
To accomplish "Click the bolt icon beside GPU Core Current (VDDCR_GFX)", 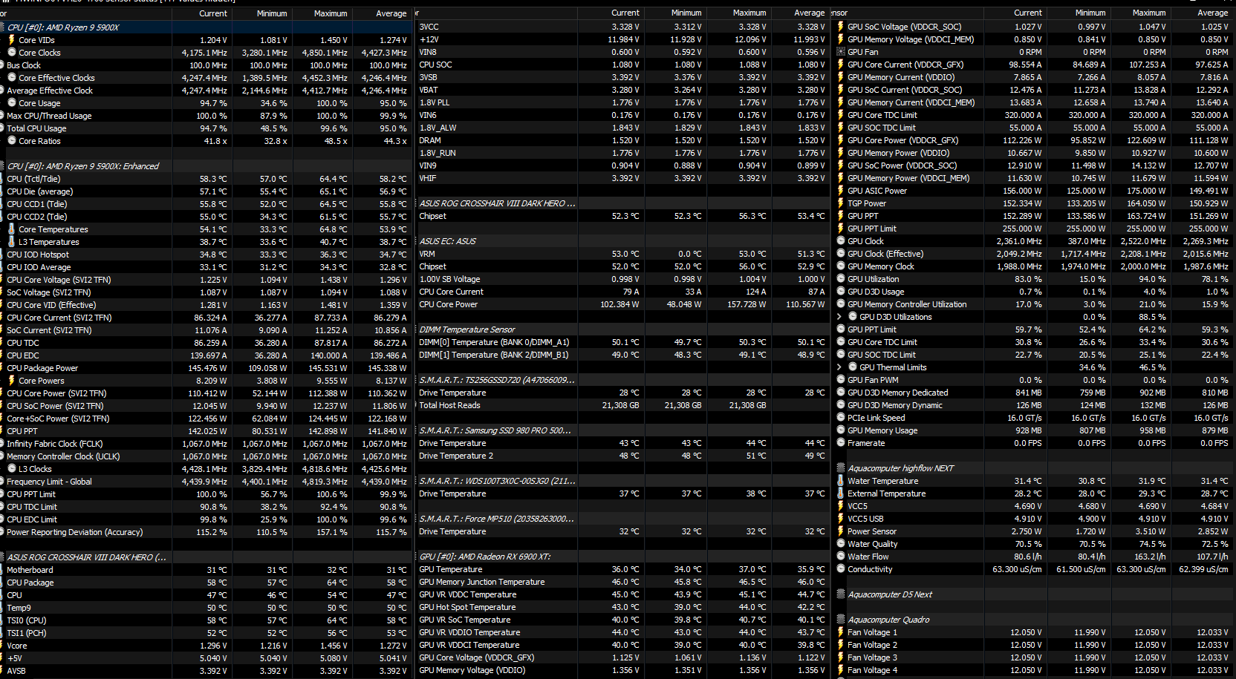I will click(841, 65).
